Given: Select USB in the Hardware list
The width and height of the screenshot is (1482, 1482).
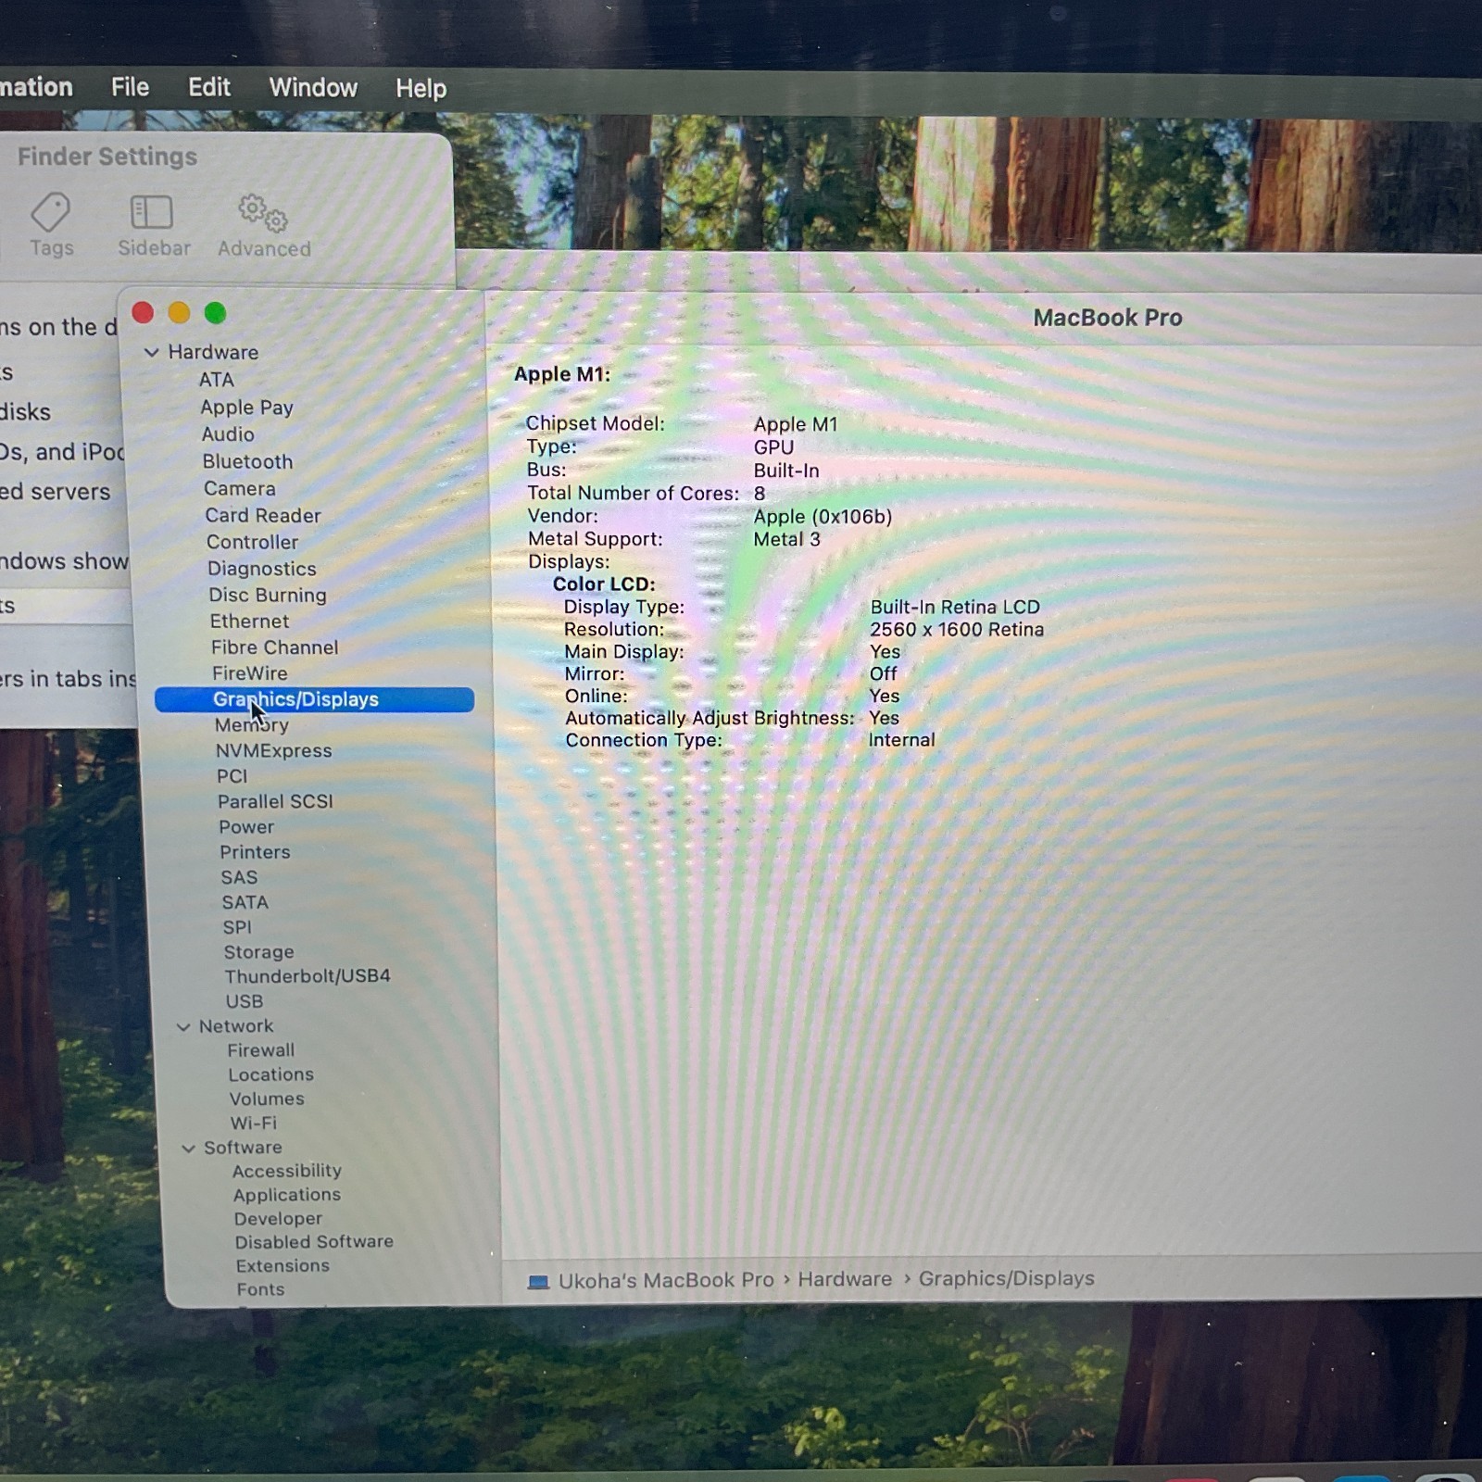Looking at the screenshot, I should point(245,1001).
